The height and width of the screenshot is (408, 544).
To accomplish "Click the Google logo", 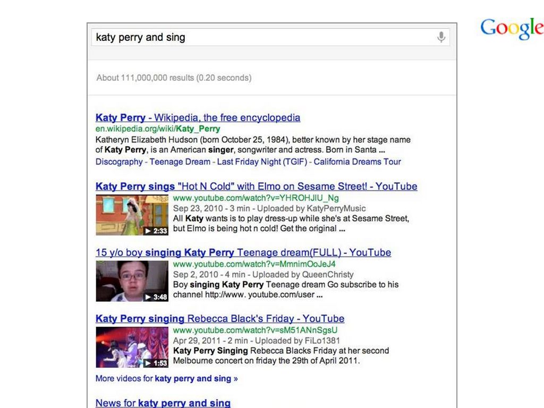I will [512, 29].
